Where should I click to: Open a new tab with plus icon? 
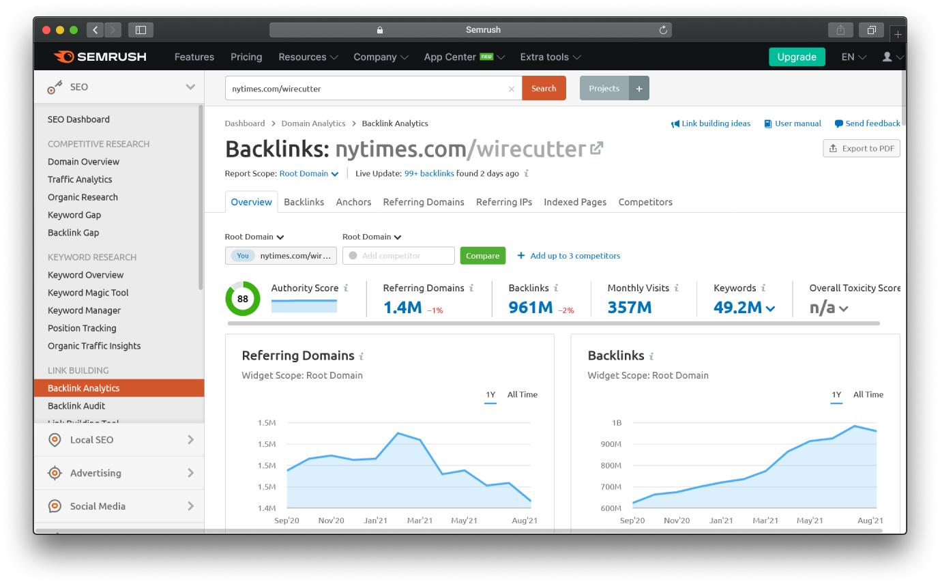898,33
